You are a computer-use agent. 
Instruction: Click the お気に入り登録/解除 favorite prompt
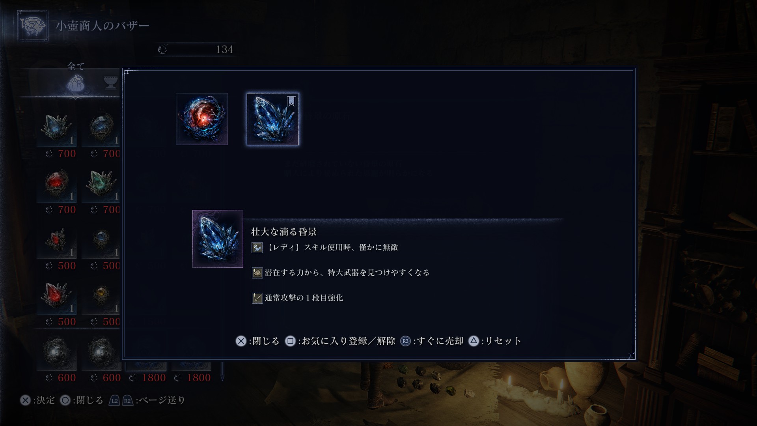340,341
